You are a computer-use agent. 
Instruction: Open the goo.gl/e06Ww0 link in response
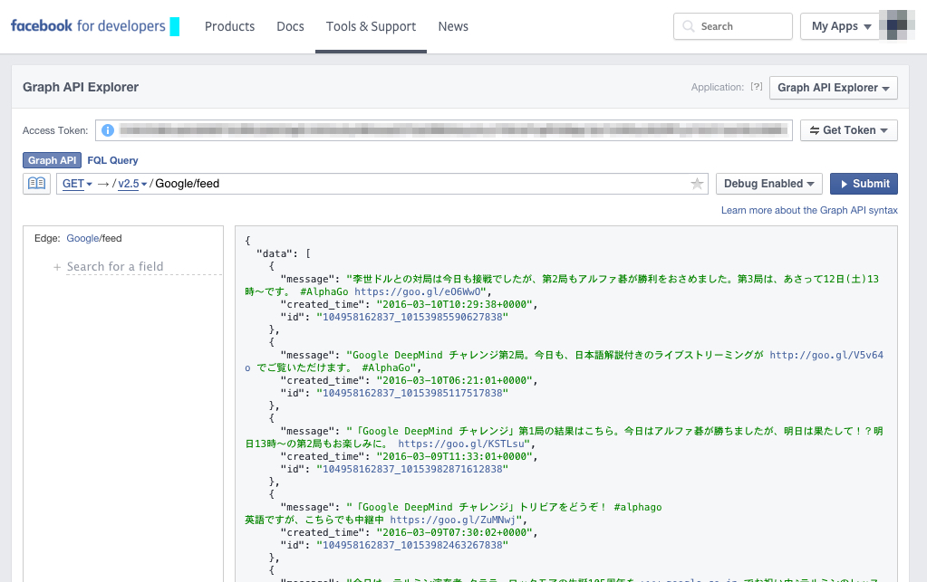(x=420, y=291)
